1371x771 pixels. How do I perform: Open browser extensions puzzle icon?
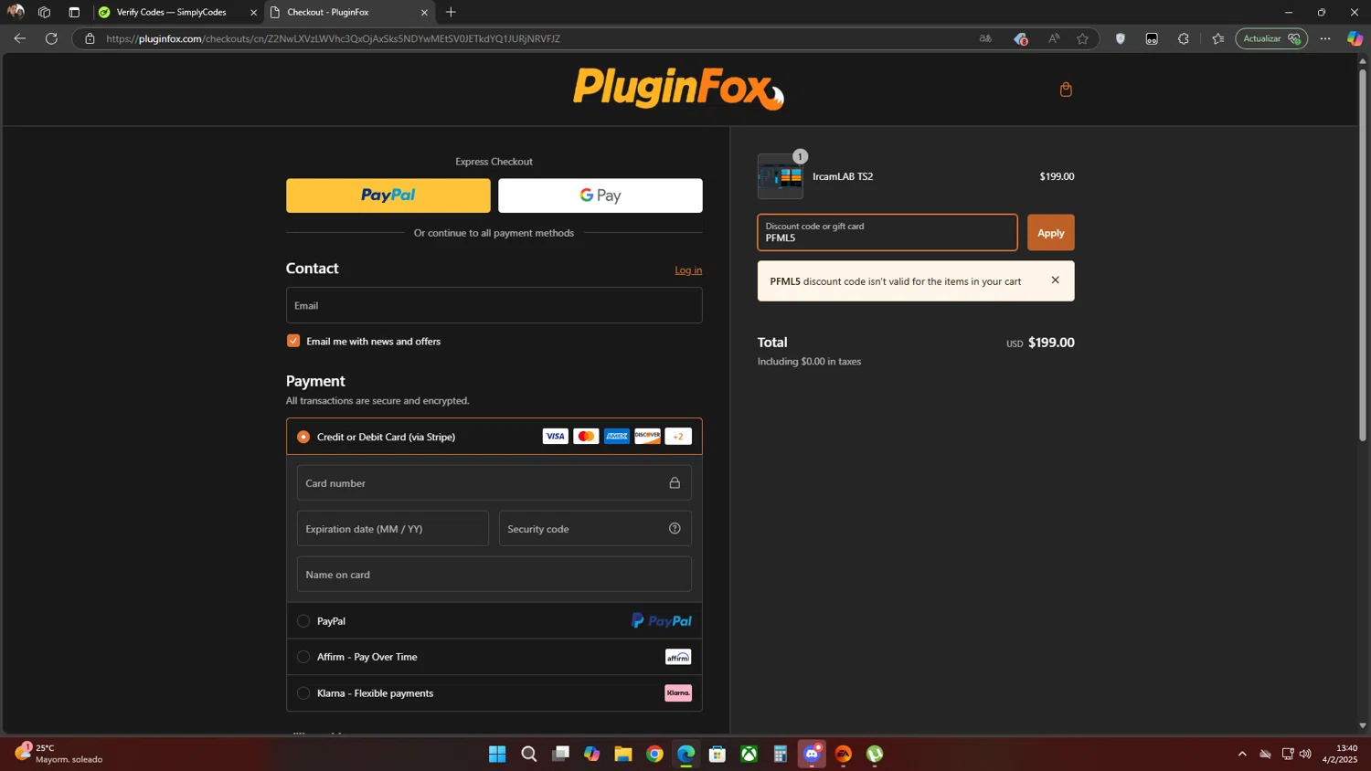click(x=1184, y=38)
